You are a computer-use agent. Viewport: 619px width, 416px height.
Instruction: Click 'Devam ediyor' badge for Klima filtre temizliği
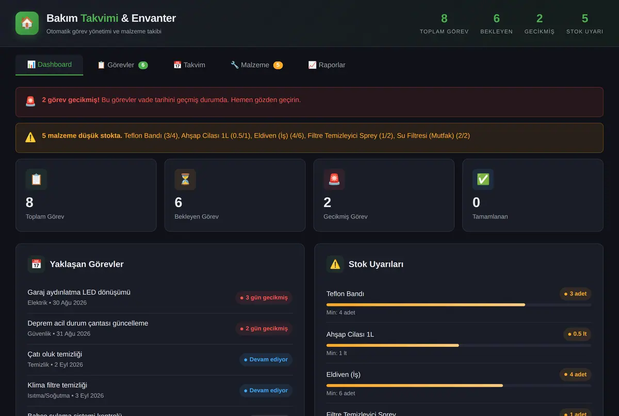coord(266,391)
